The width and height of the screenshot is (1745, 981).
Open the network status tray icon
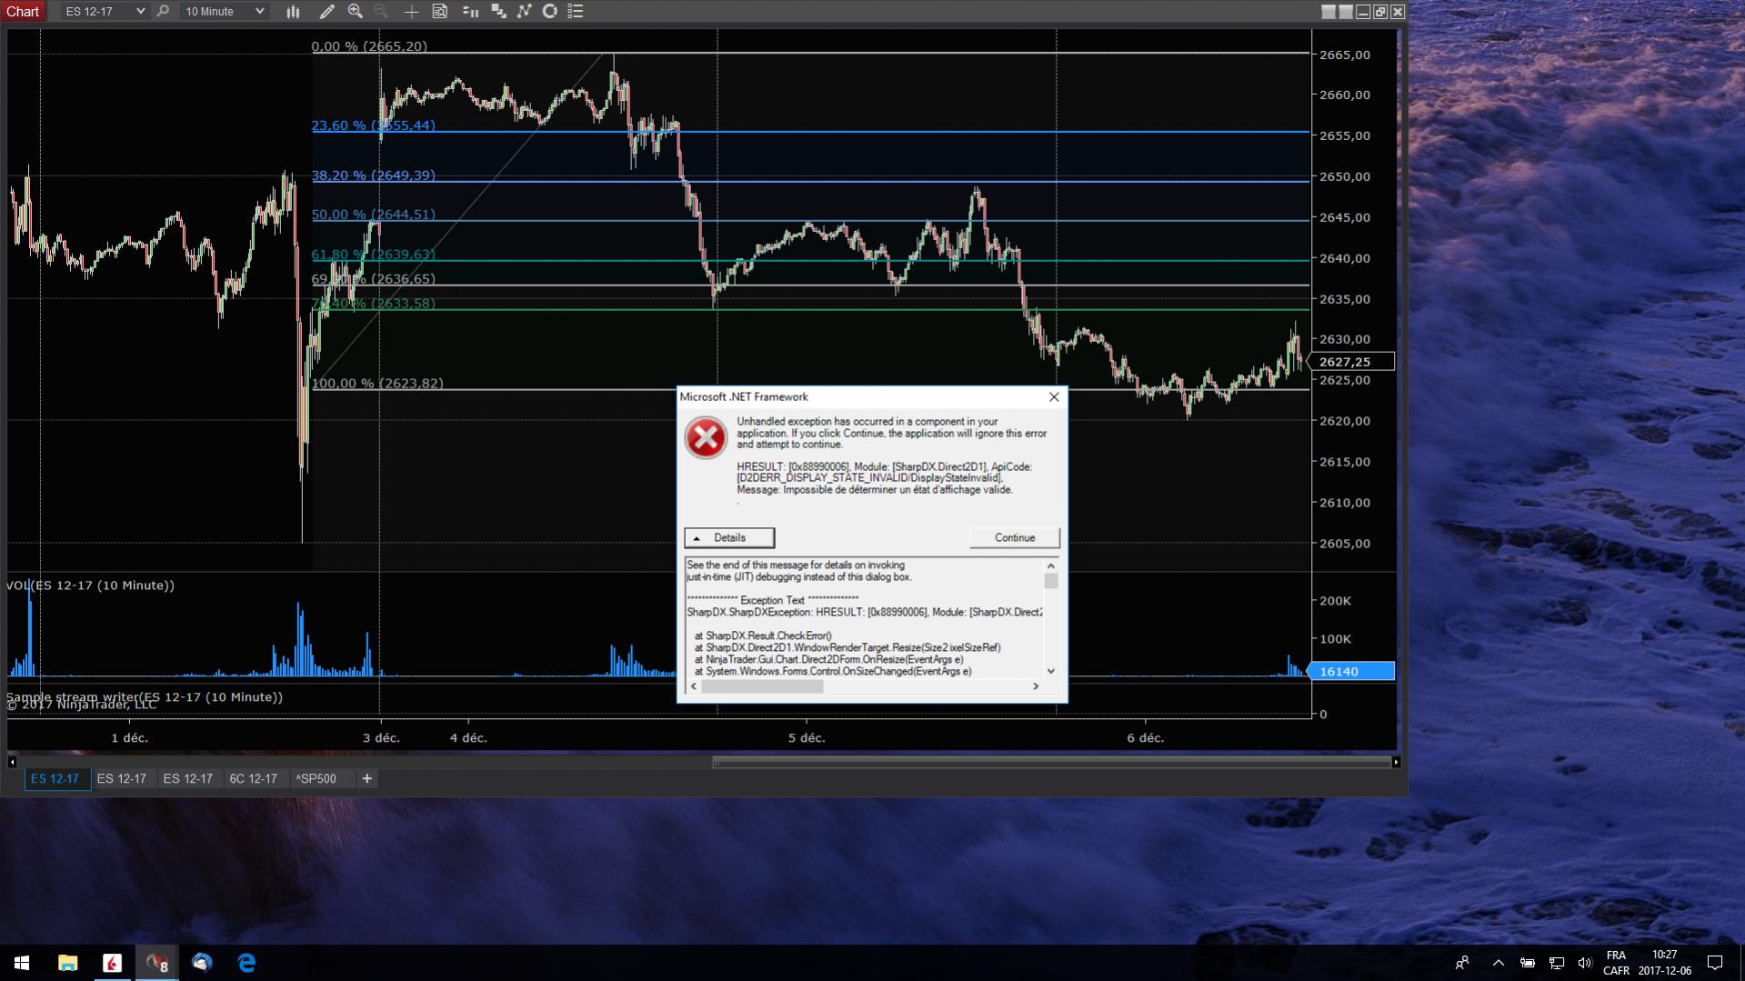tap(1557, 963)
